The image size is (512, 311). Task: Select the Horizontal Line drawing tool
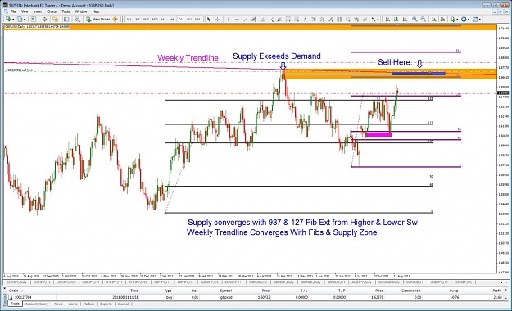click(x=237, y=20)
